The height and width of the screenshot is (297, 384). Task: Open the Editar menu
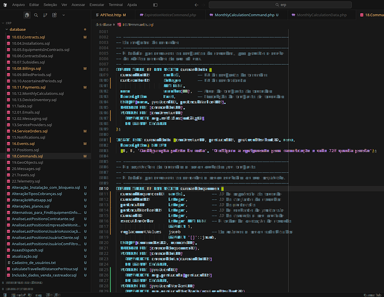[x=34, y=5]
